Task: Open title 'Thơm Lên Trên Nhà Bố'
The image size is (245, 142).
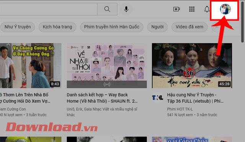Action: tap(25, 98)
